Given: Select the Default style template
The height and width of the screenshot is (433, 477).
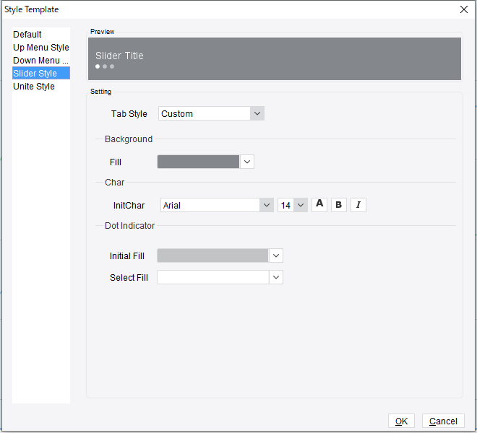Looking at the screenshot, I should coord(27,35).
